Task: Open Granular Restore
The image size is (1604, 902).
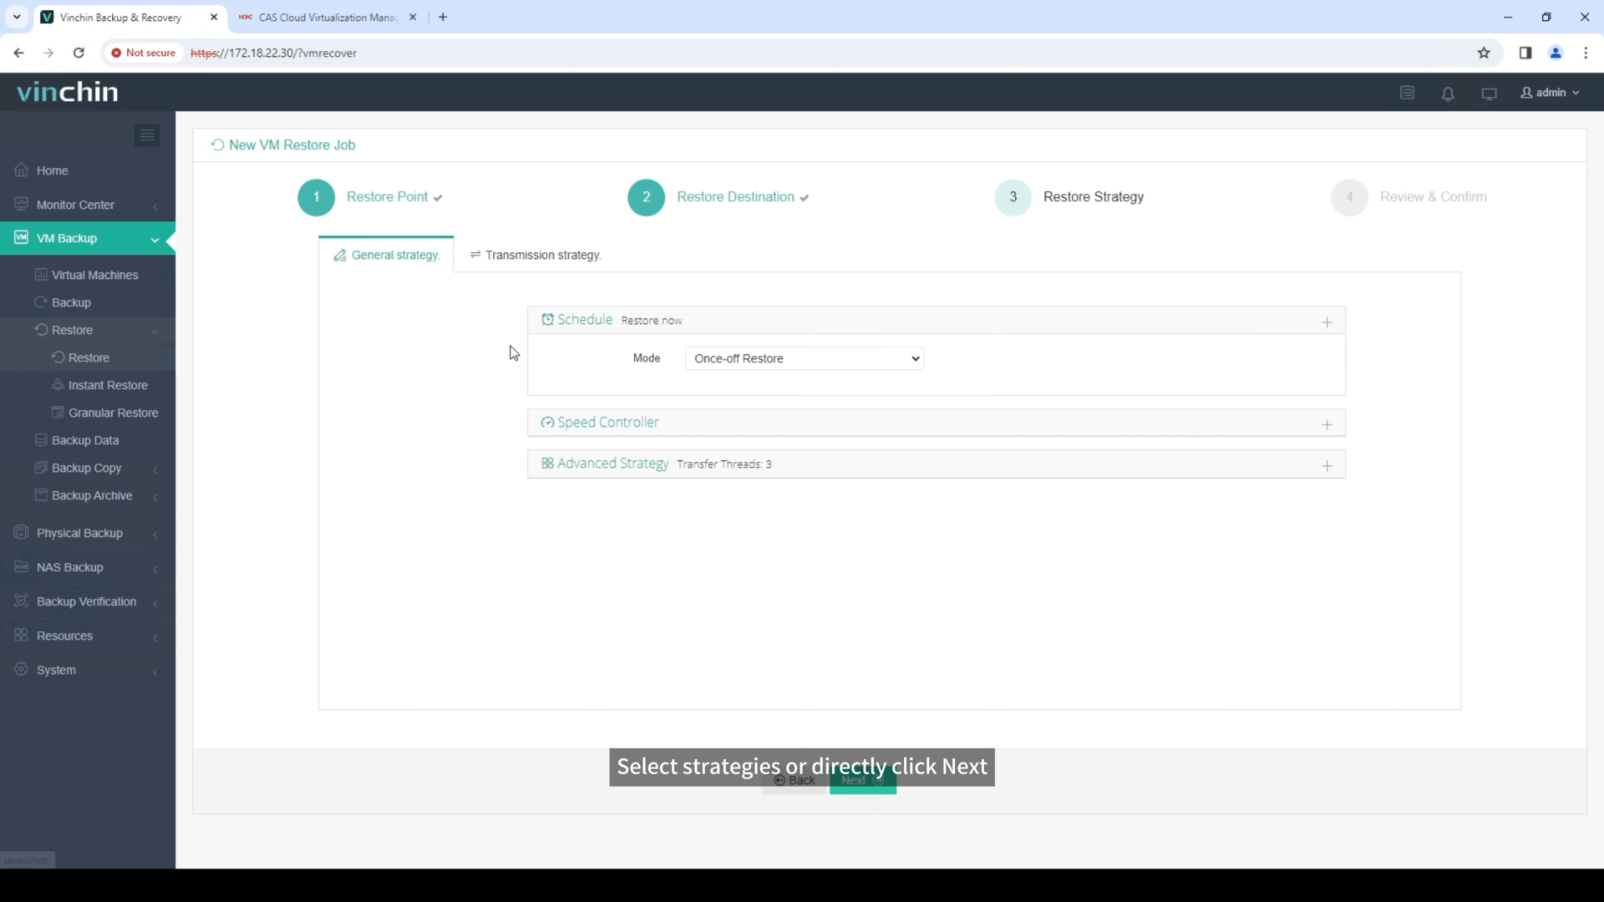Action: tap(113, 413)
